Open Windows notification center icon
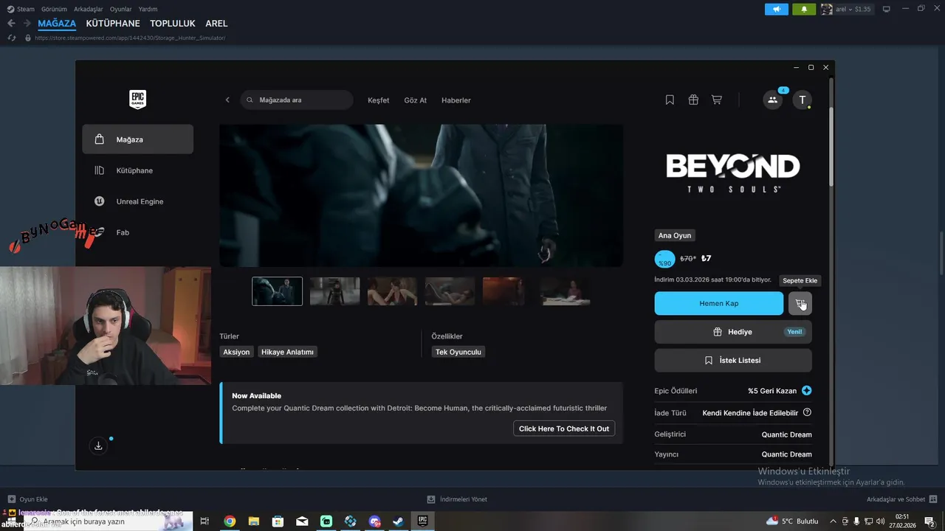 click(929, 521)
